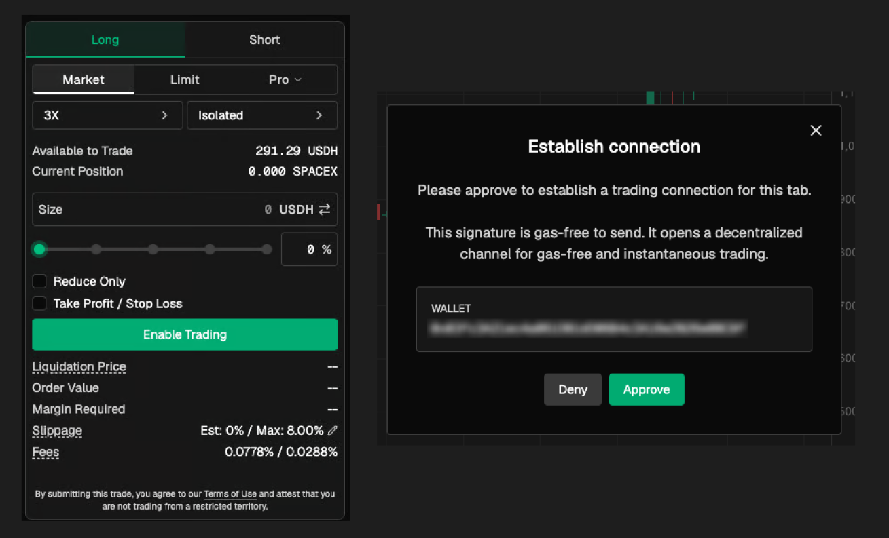Set size slider to 100% endpoint
Viewport: 889px width, 538px height.
(x=267, y=250)
